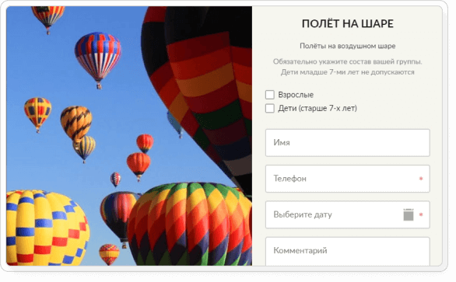Focus the Имя input field
The image size is (456, 282).
348,143
